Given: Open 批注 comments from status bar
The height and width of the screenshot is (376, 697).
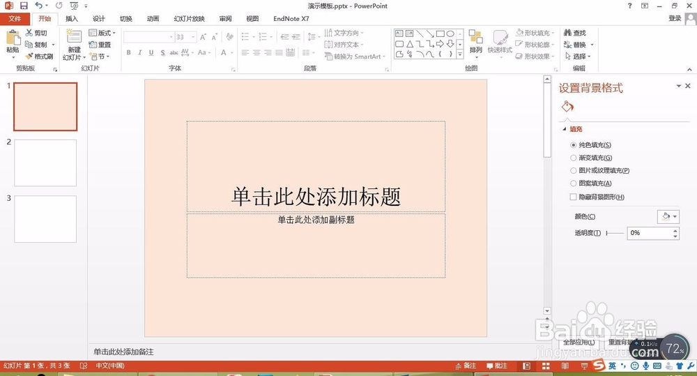Looking at the screenshot, I should 496,366.
